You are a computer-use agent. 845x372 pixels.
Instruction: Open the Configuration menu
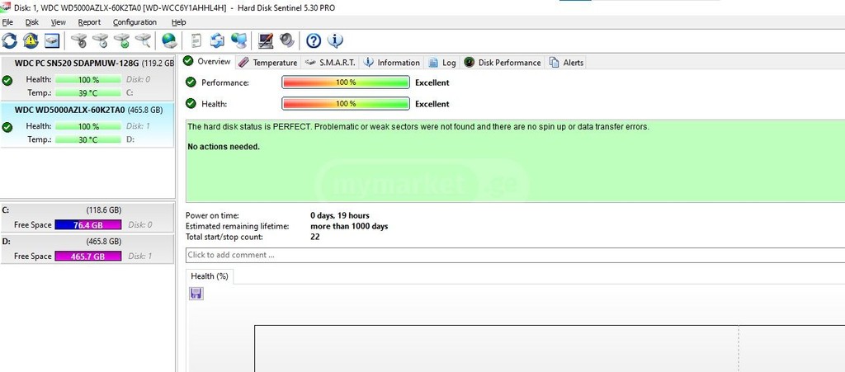135,22
